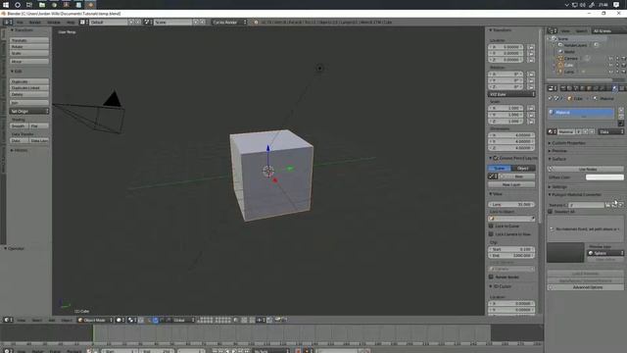
Task: Toggle Lamp renderability icon in the outliner
Action: (623, 72)
